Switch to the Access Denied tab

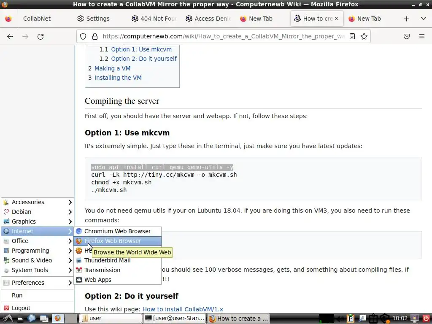pyautogui.click(x=208, y=19)
